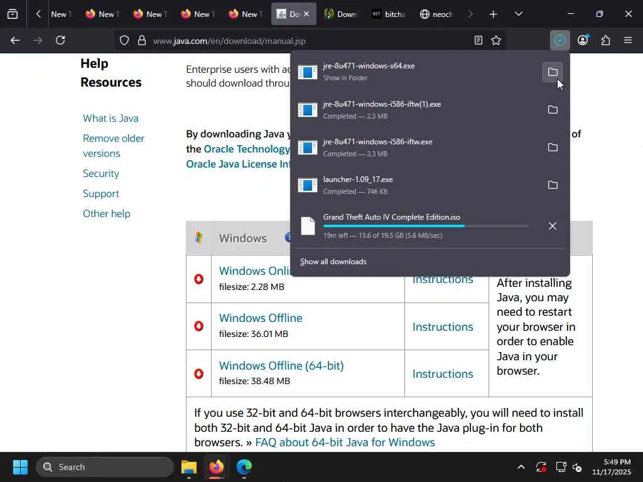643x482 pixels.
Task: Reload the current Java download page
Action: [60, 40]
